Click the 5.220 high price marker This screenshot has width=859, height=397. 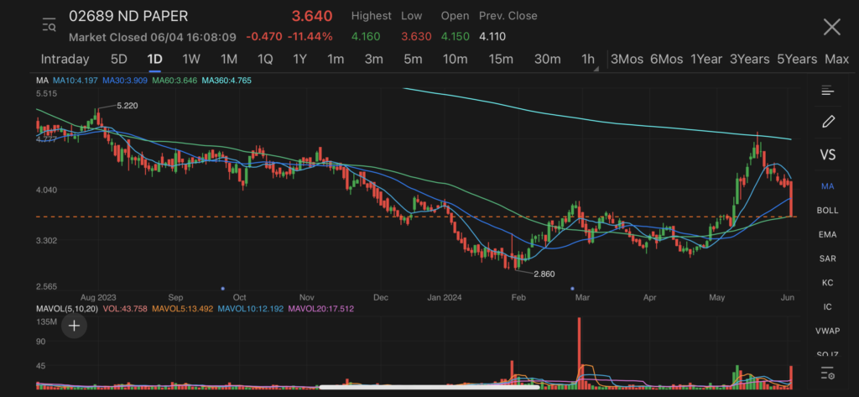click(x=127, y=106)
